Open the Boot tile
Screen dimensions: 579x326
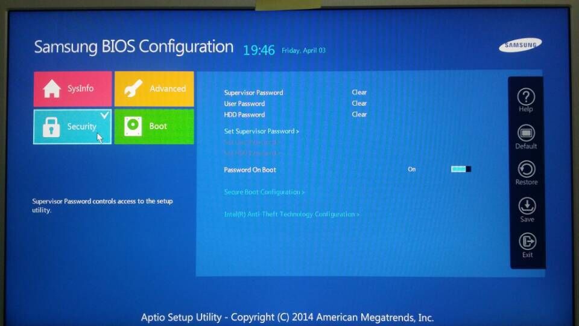pos(154,126)
